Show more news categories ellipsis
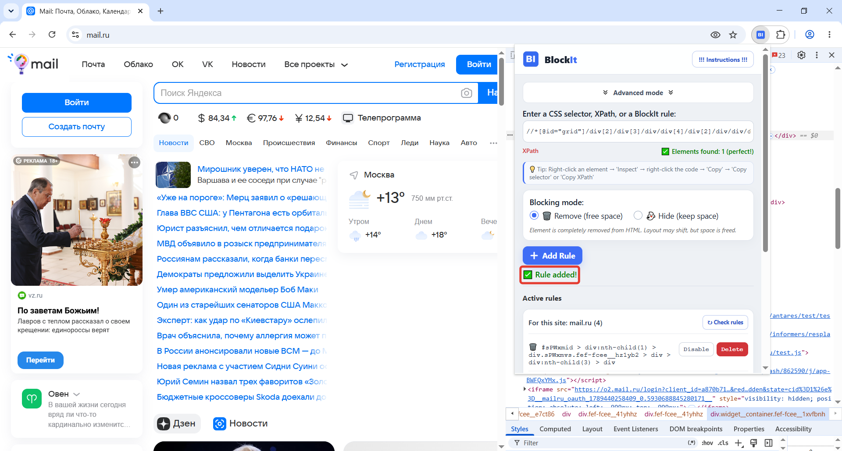This screenshot has width=842, height=451. (x=493, y=143)
